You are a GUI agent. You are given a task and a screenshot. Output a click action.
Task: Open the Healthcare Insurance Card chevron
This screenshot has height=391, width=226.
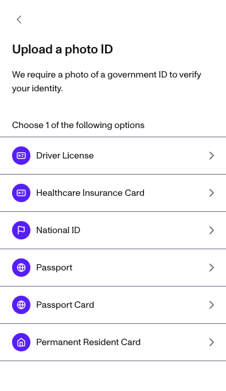coord(212,193)
